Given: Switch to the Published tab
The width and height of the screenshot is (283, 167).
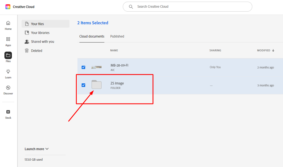Looking at the screenshot, I should coord(117,36).
